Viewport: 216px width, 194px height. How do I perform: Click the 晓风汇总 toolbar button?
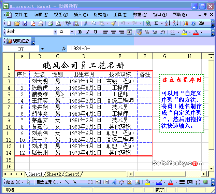pos(19,41)
